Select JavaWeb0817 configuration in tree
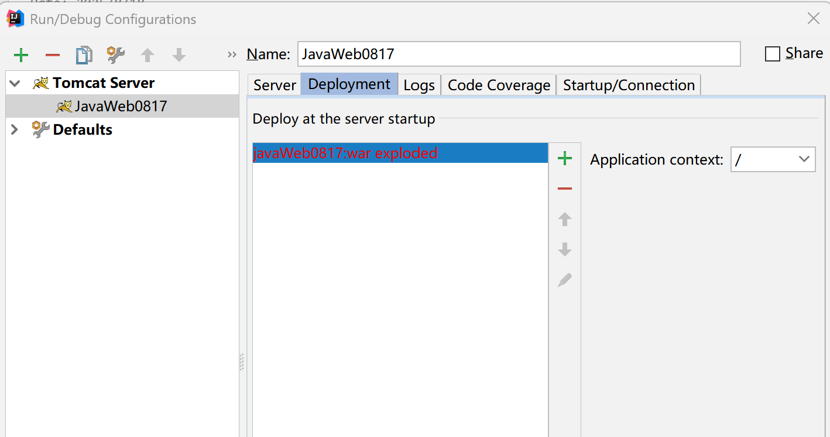This screenshot has width=830, height=437. (x=121, y=106)
